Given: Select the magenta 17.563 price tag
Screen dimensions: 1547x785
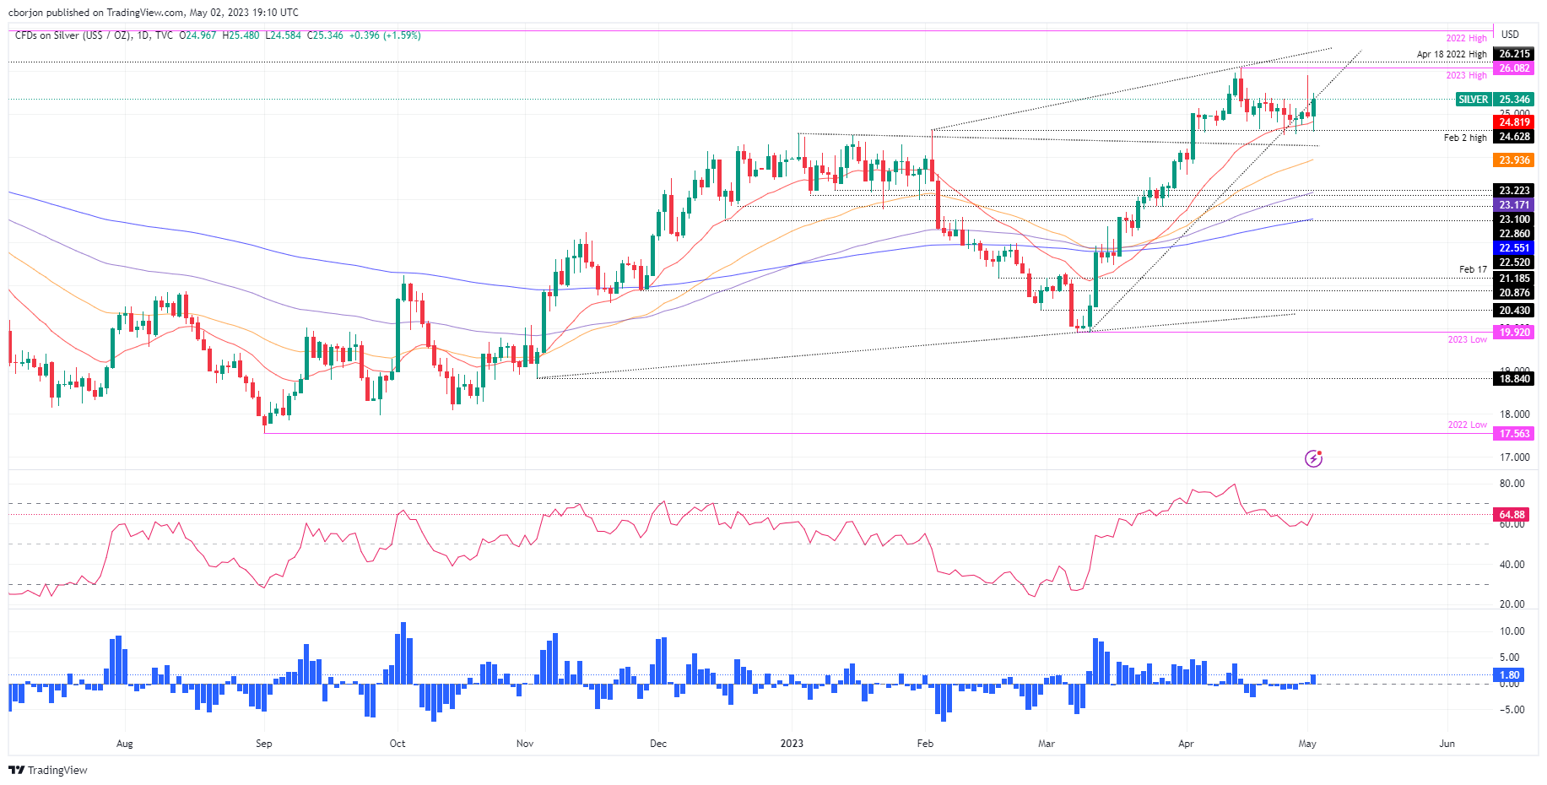Looking at the screenshot, I should 1515,434.
